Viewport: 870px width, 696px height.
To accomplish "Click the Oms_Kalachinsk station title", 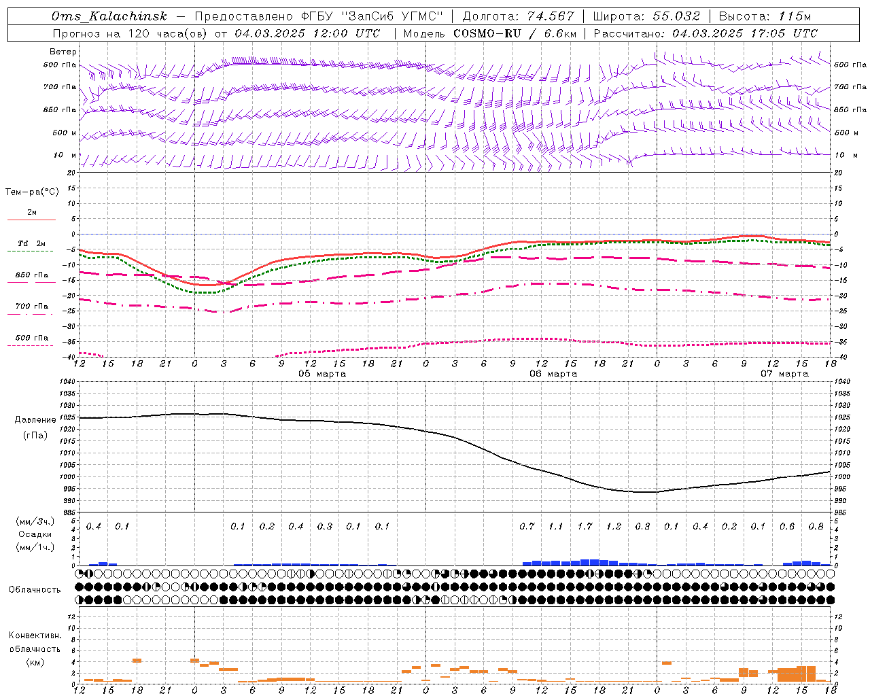I will 109,16.
